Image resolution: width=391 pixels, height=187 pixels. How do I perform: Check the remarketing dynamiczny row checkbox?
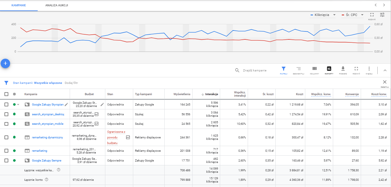coord(6,138)
